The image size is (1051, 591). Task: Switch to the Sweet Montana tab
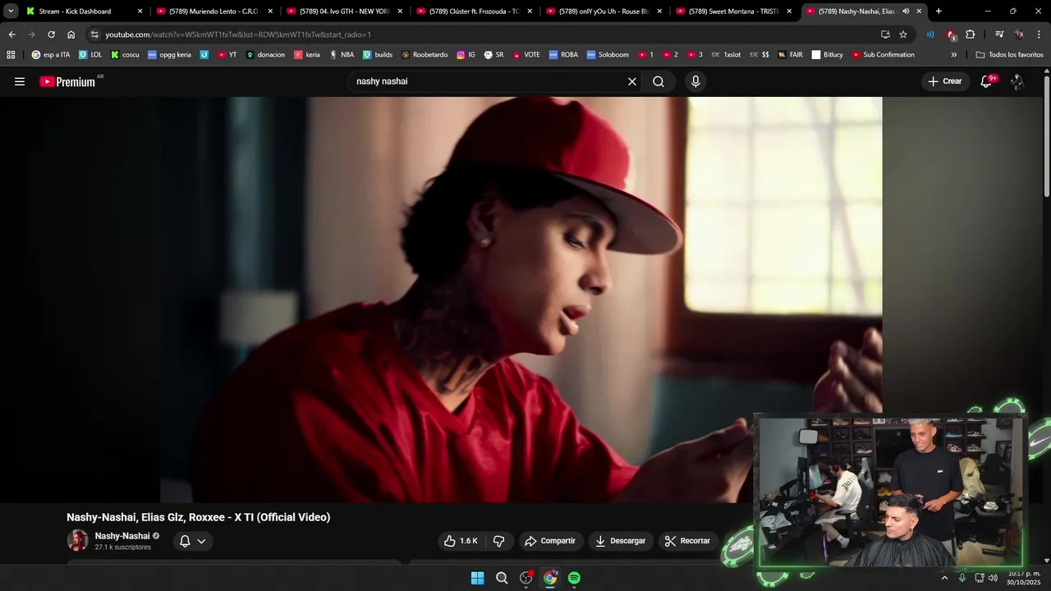pos(733,11)
